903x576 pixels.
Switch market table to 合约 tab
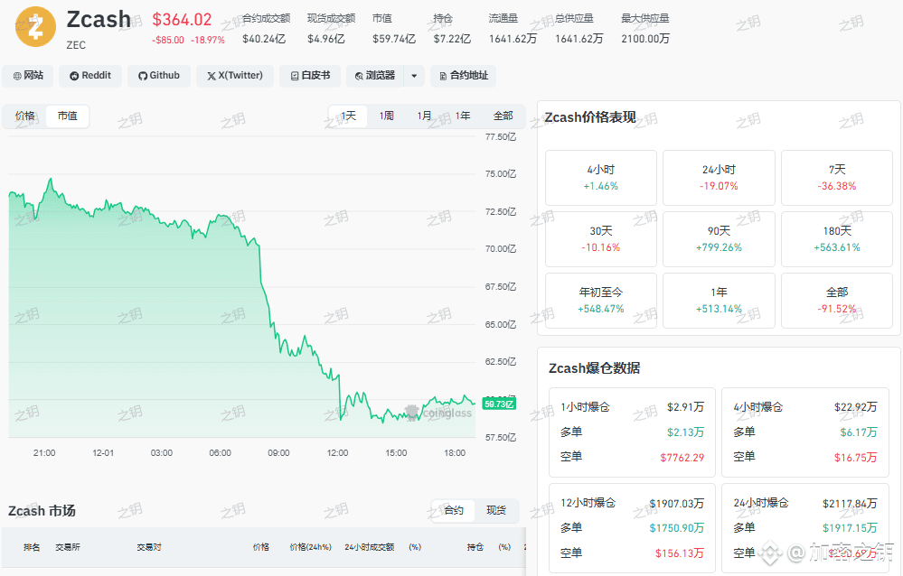[x=454, y=510]
